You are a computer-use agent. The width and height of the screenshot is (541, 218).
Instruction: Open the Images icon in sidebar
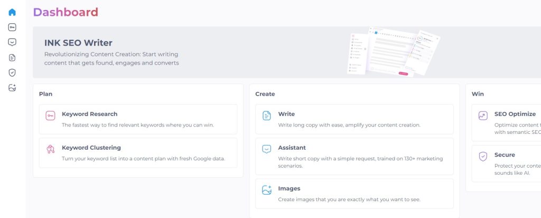pyautogui.click(x=12, y=88)
